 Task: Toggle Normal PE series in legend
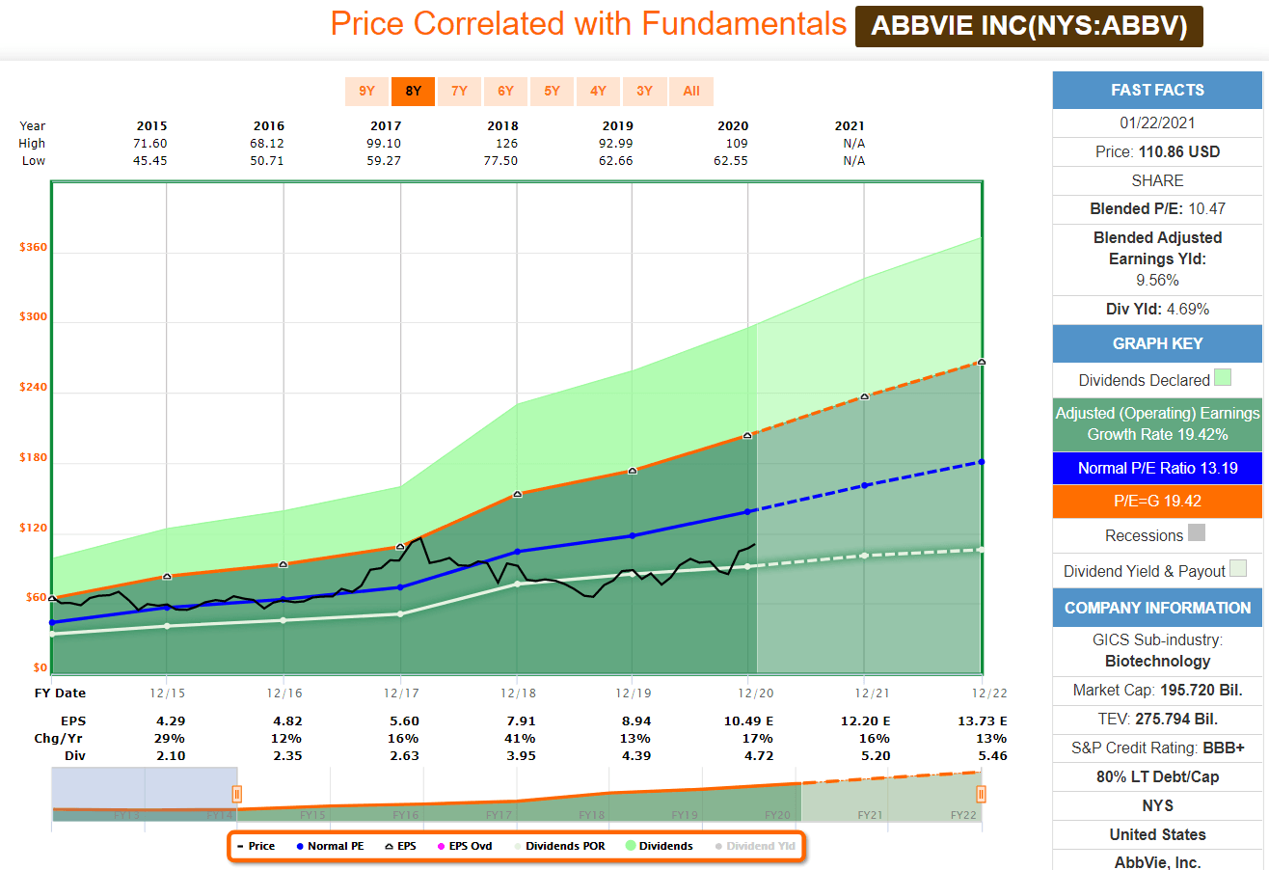pyautogui.click(x=330, y=846)
